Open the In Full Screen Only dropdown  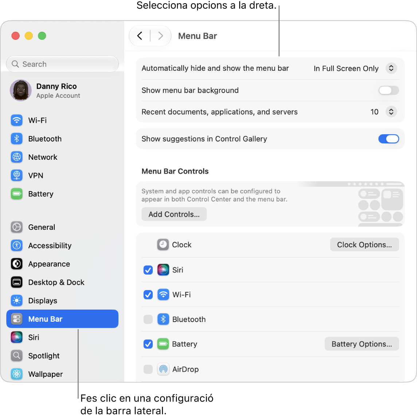click(355, 68)
